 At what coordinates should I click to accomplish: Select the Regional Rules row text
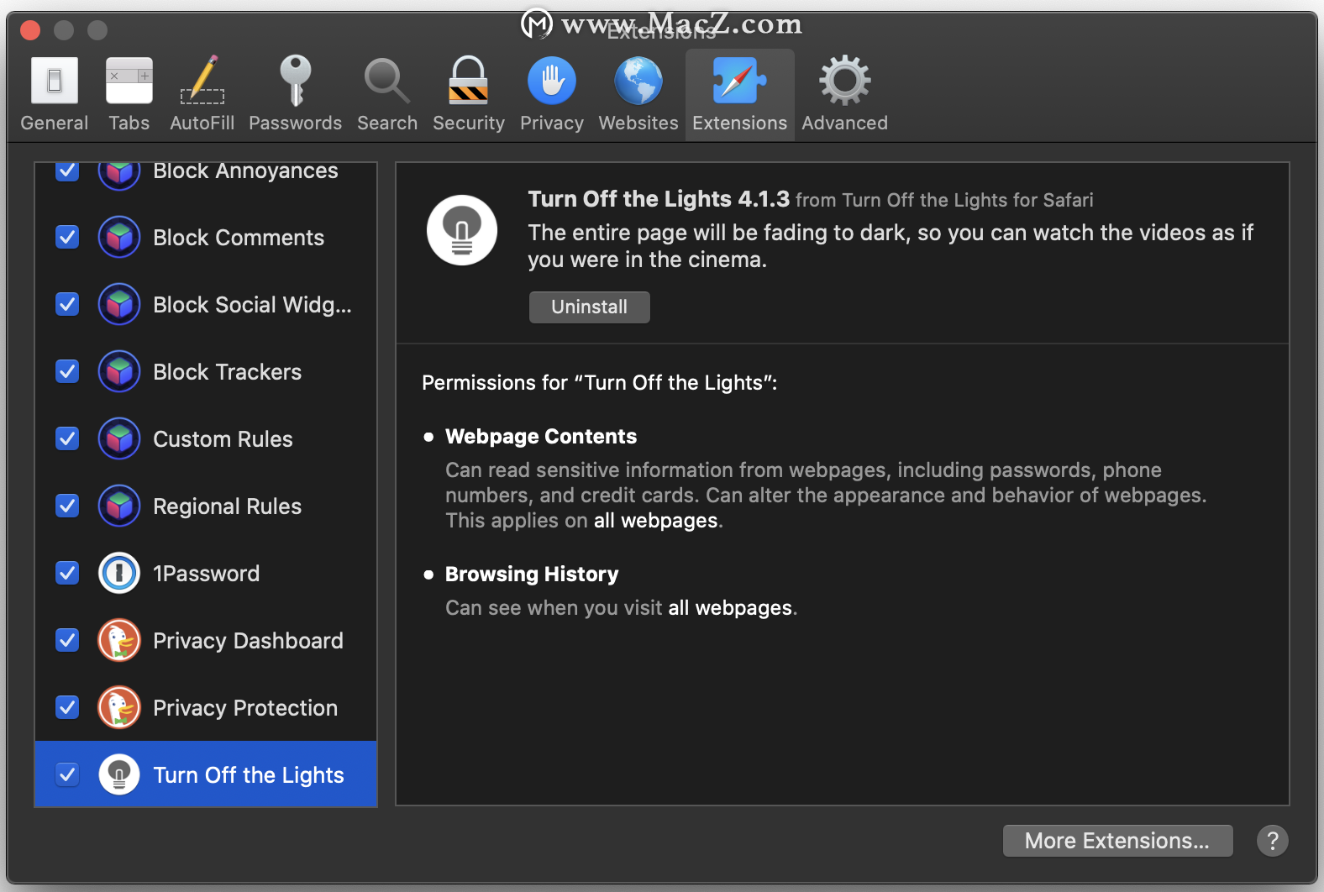click(x=228, y=506)
